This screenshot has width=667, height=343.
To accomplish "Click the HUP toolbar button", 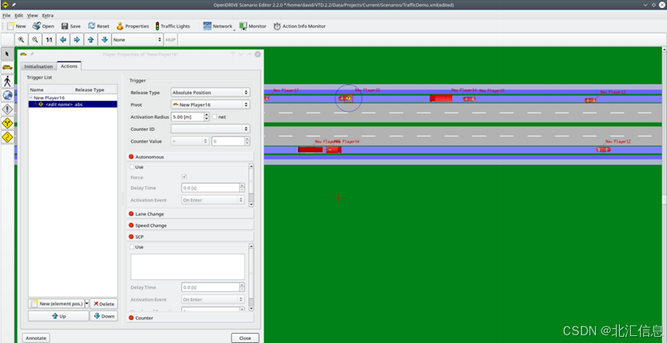I will pos(170,39).
